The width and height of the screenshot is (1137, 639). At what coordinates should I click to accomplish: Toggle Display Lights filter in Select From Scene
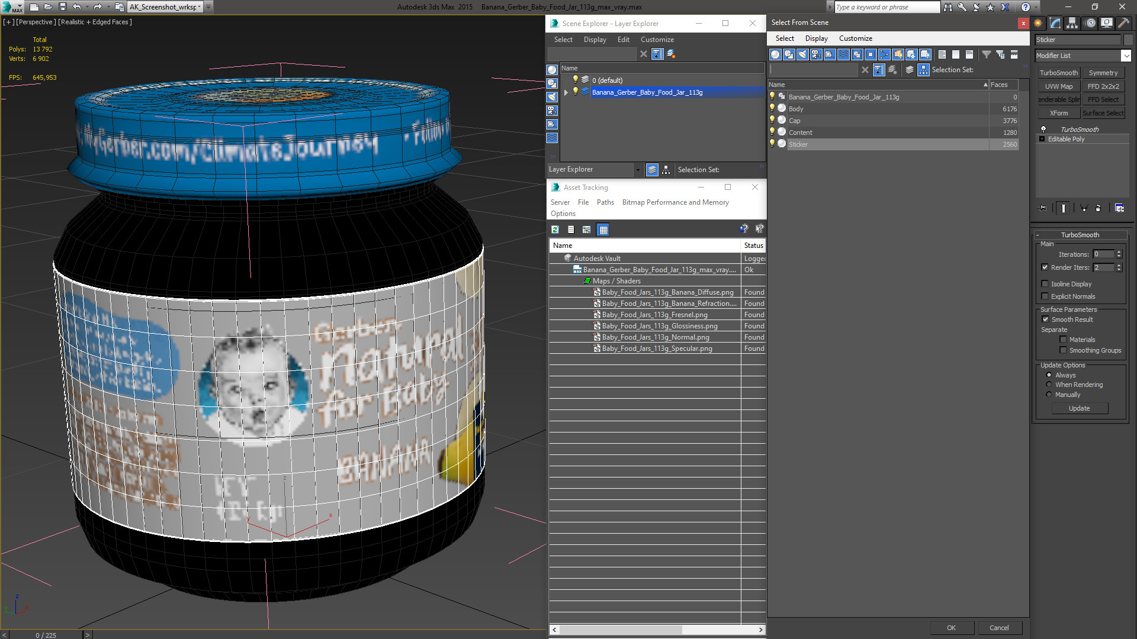pos(802,54)
